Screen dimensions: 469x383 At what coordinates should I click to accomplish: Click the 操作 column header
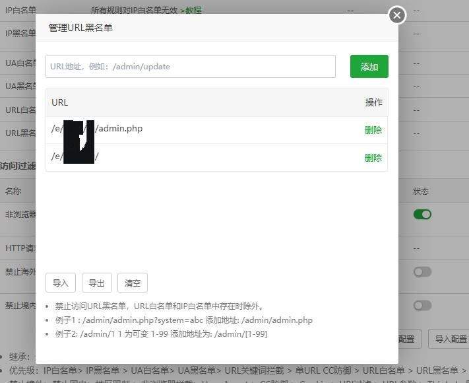tap(373, 102)
